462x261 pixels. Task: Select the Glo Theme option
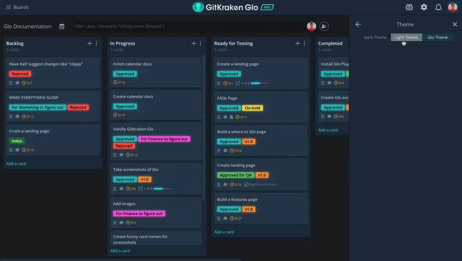(438, 37)
